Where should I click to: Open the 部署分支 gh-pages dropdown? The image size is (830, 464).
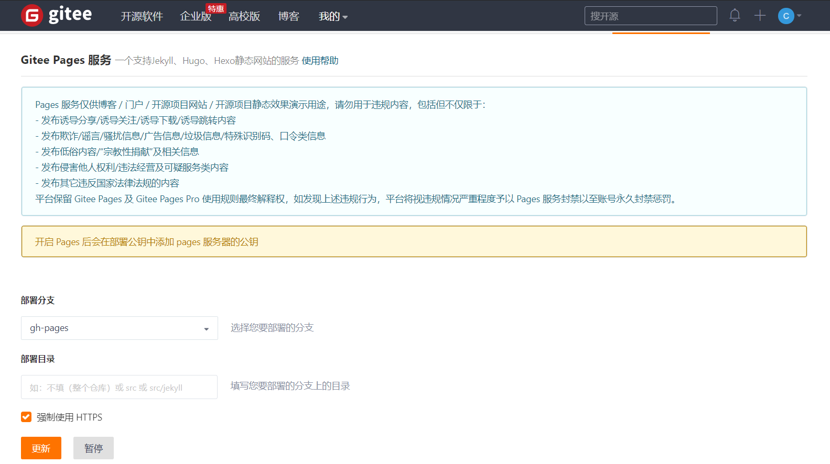pos(120,328)
